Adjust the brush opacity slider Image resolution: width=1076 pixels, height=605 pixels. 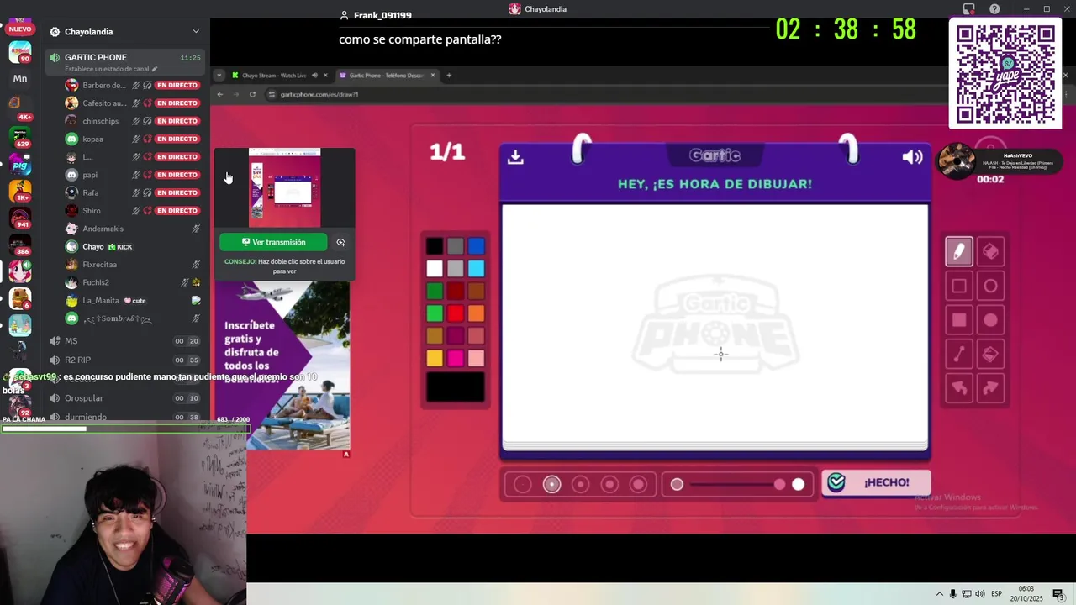(x=737, y=484)
